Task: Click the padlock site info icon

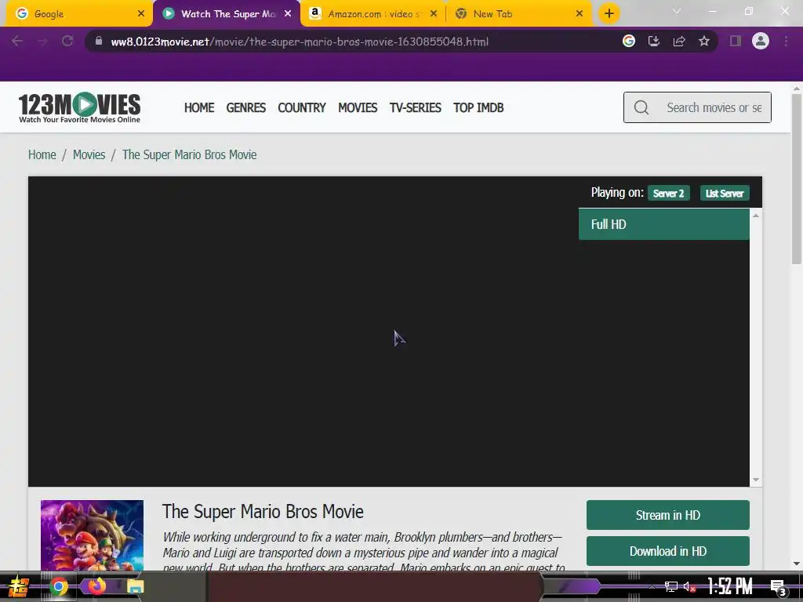Action: [99, 41]
